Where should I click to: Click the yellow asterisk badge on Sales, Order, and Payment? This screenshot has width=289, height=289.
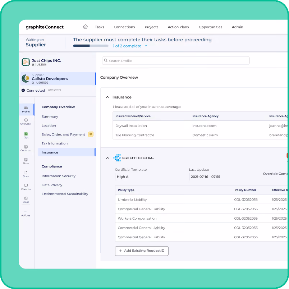point(91,134)
